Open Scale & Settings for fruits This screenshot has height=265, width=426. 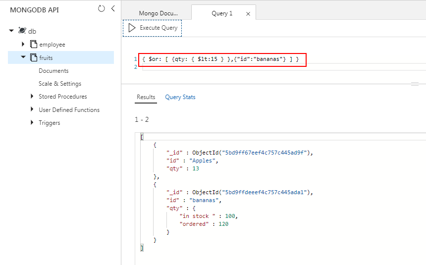tap(60, 84)
